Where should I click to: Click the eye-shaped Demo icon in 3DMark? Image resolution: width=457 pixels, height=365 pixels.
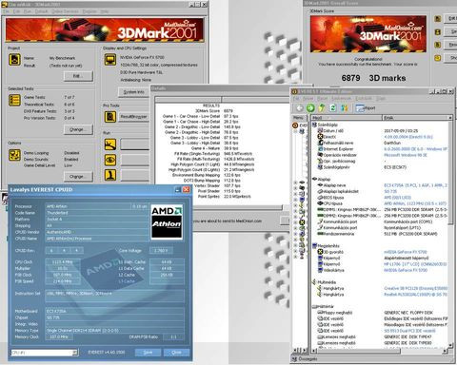110,160
